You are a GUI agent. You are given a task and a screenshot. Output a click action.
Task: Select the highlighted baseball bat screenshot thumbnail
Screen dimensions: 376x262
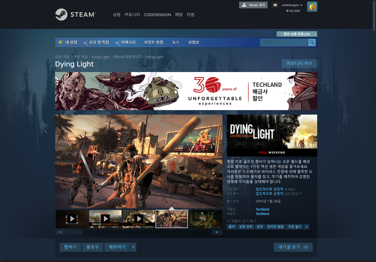point(172,219)
